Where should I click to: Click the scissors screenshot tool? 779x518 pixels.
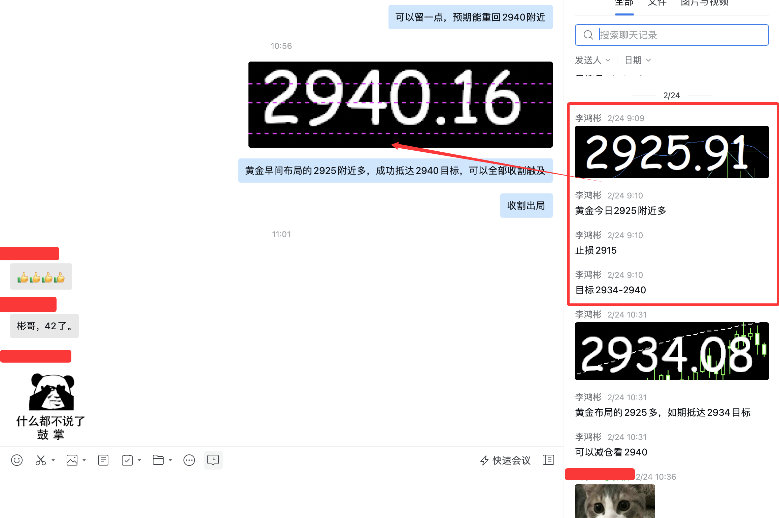tap(41, 460)
